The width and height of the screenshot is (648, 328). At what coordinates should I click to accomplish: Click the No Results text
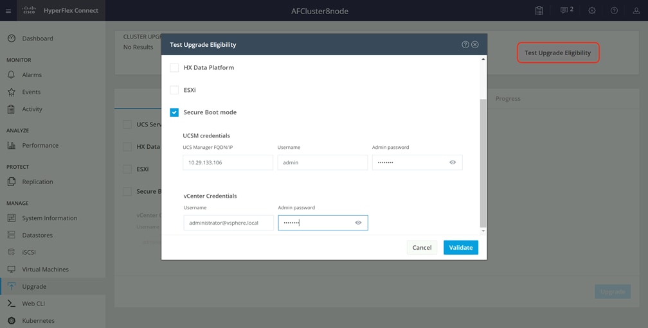(x=138, y=47)
